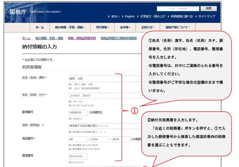Expand 国税庁等について menu

(177, 27)
